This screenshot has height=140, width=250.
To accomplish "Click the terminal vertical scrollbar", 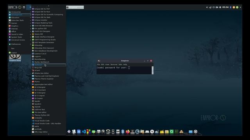I will pos(152,70).
